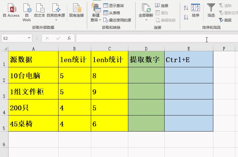The image size is (238, 157).
Task: Open the Name Box dropdown arrow
Action: tap(29, 38)
